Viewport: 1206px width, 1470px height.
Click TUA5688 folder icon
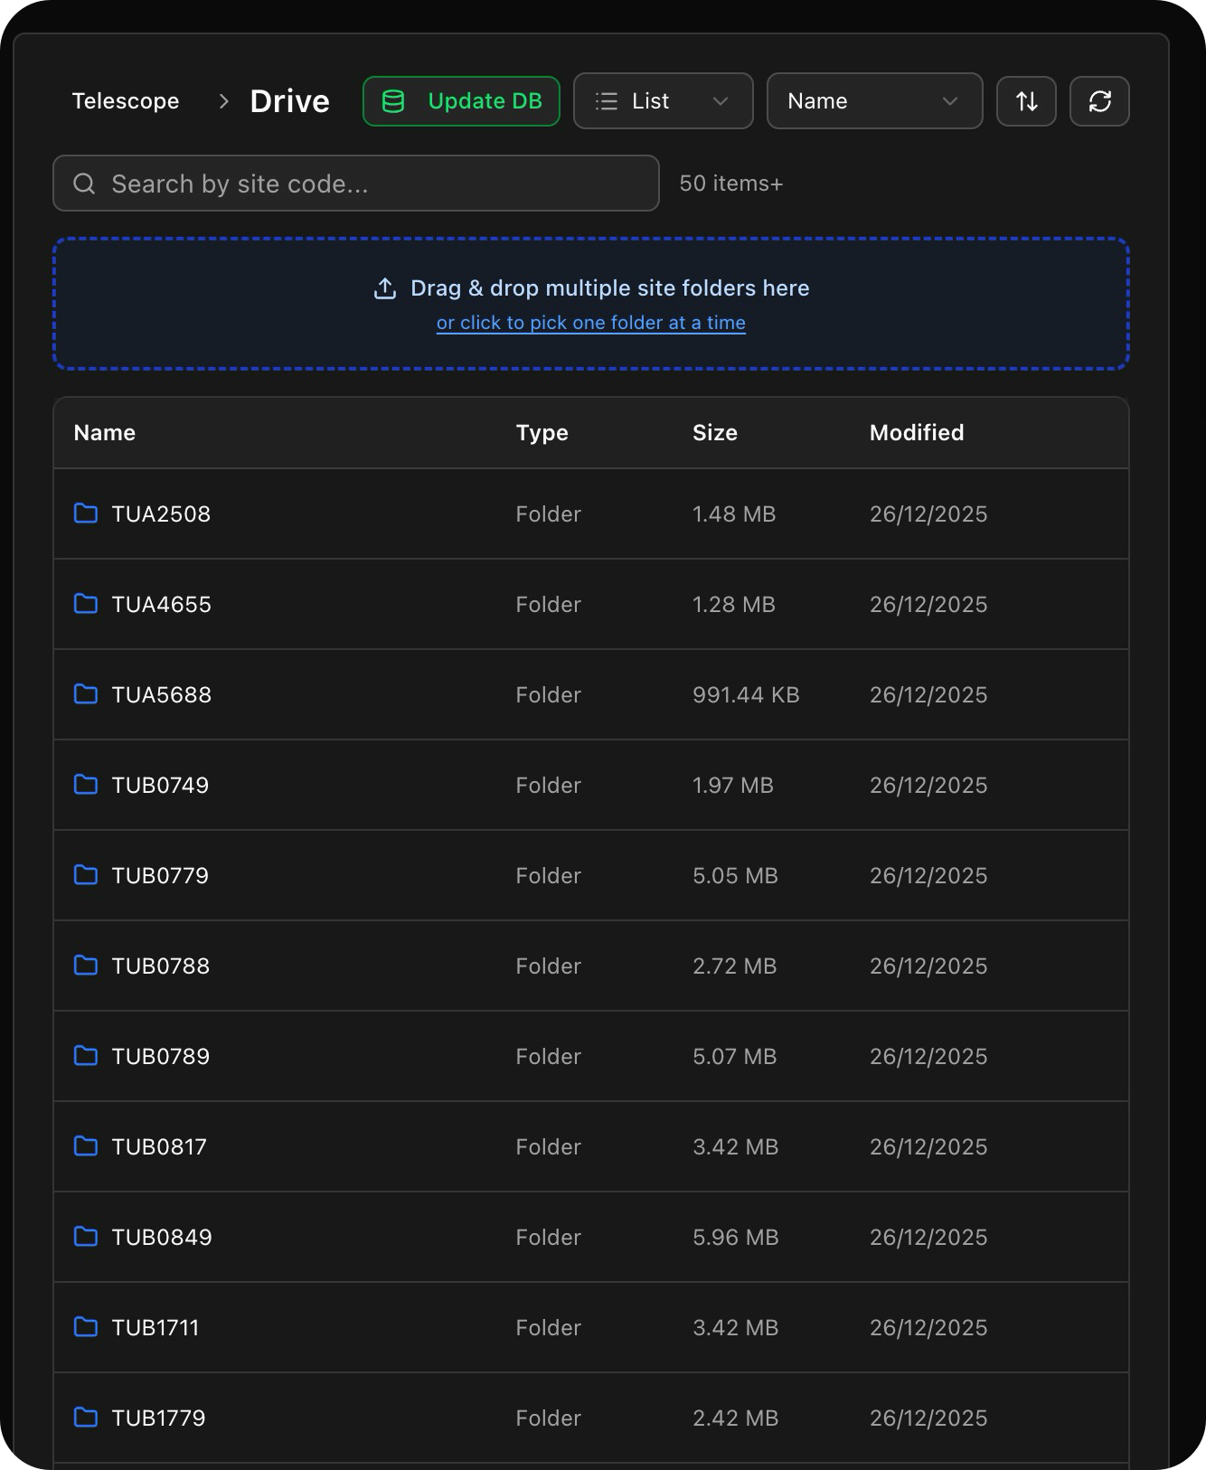(x=86, y=694)
